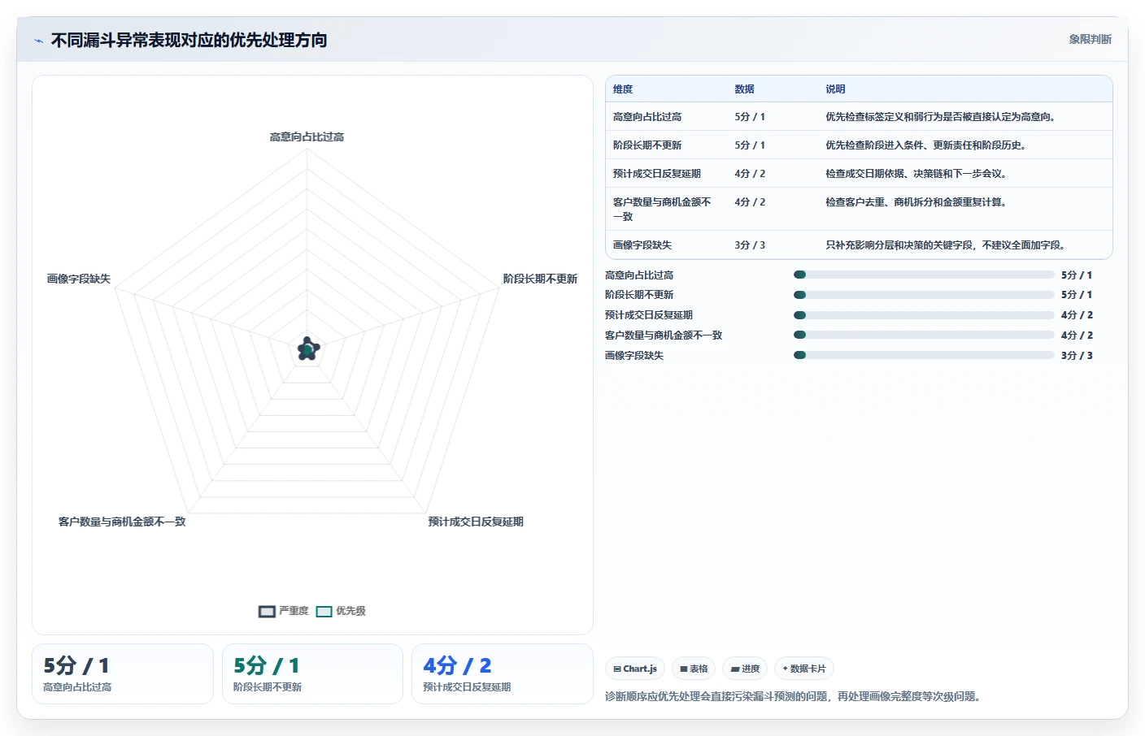Click description 检查客户去重、商机拆分和金额重复计算

point(916,202)
